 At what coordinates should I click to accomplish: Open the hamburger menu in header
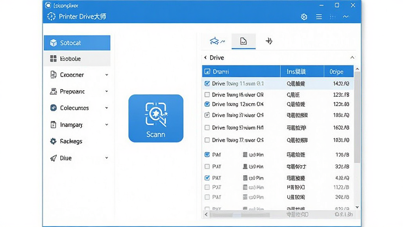[319, 17]
